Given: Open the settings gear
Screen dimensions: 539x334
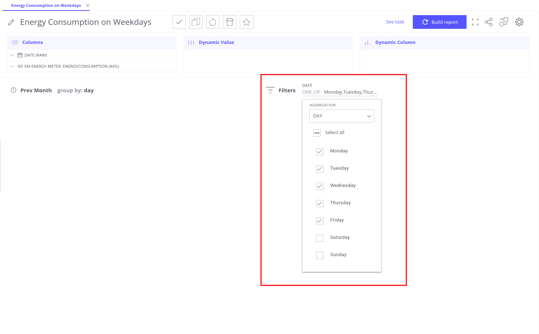Looking at the screenshot, I should pos(519,22).
